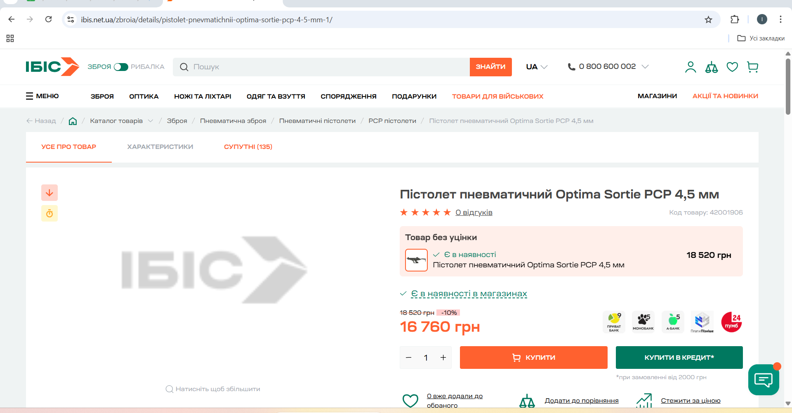This screenshot has height=413, width=792.
Task: Click the orange КУПИТИ button
Action: [534, 357]
